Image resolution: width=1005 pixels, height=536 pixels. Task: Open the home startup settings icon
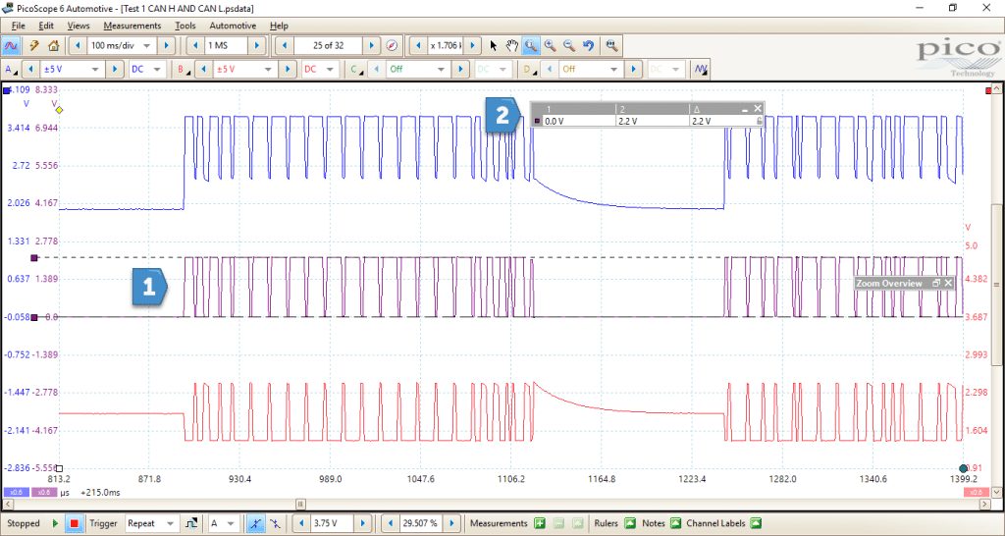click(53, 45)
